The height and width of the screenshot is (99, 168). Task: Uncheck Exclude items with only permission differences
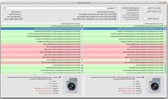click(x=115, y=14)
